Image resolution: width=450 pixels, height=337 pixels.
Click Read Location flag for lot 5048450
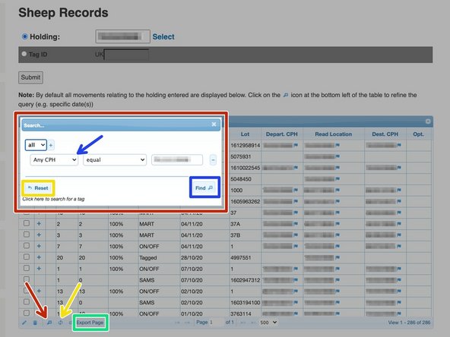click(337, 179)
